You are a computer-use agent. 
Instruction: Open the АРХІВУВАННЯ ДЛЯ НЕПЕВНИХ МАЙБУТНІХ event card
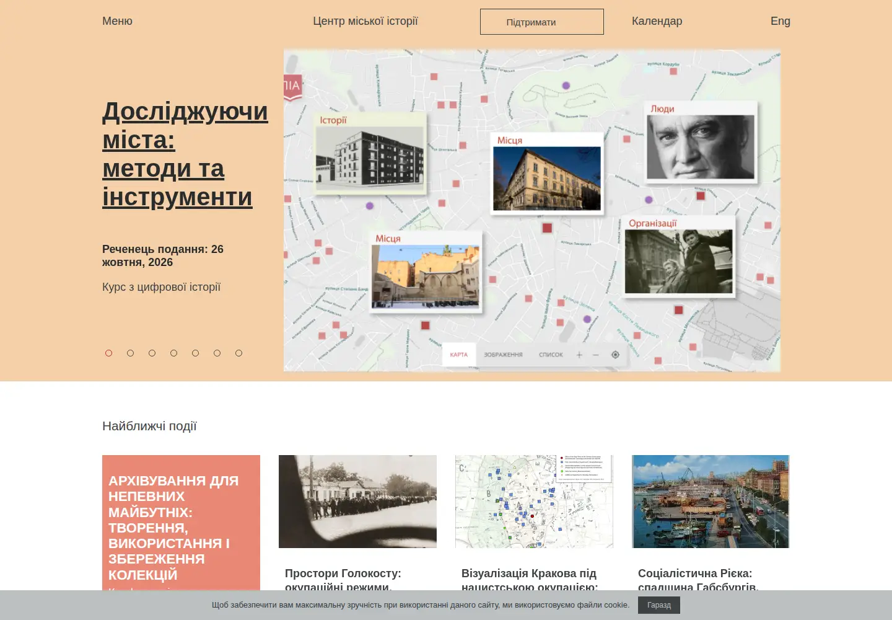click(x=181, y=523)
